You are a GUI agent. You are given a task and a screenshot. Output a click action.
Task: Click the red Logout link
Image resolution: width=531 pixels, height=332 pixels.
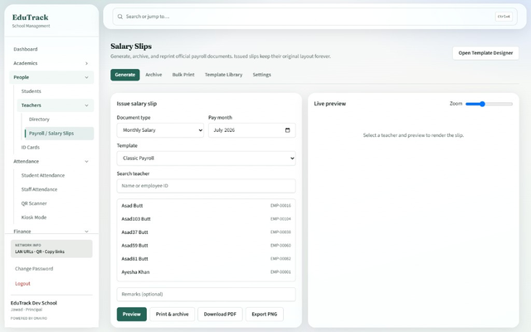click(x=22, y=284)
